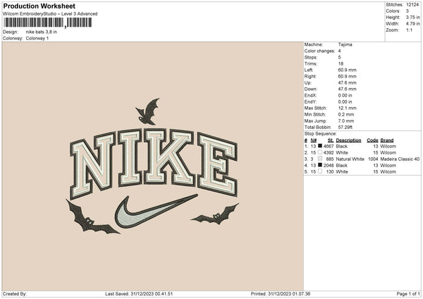Click the code 1004 in row 3
The image size is (423, 299).
pyautogui.click(x=373, y=159)
